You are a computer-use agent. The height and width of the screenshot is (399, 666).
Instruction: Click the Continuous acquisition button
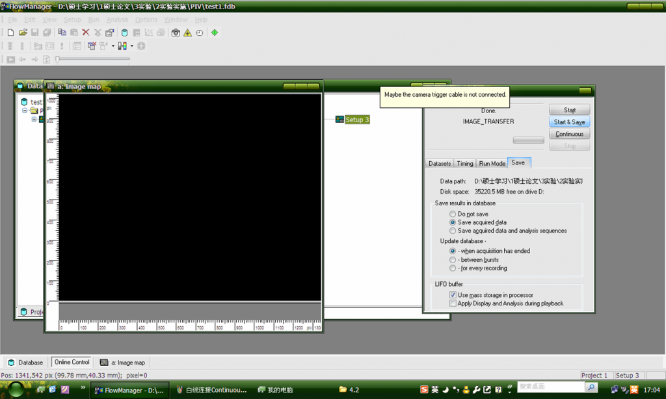click(x=570, y=134)
